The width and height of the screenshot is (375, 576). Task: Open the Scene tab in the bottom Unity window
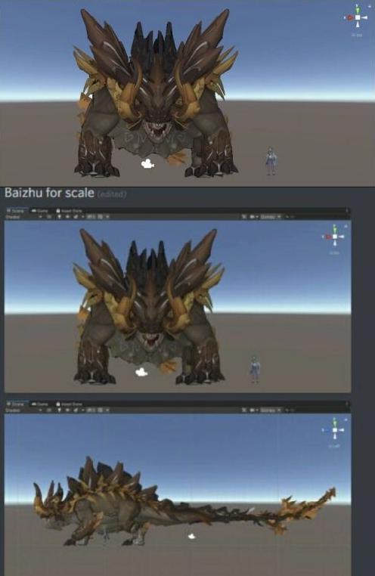(16, 404)
